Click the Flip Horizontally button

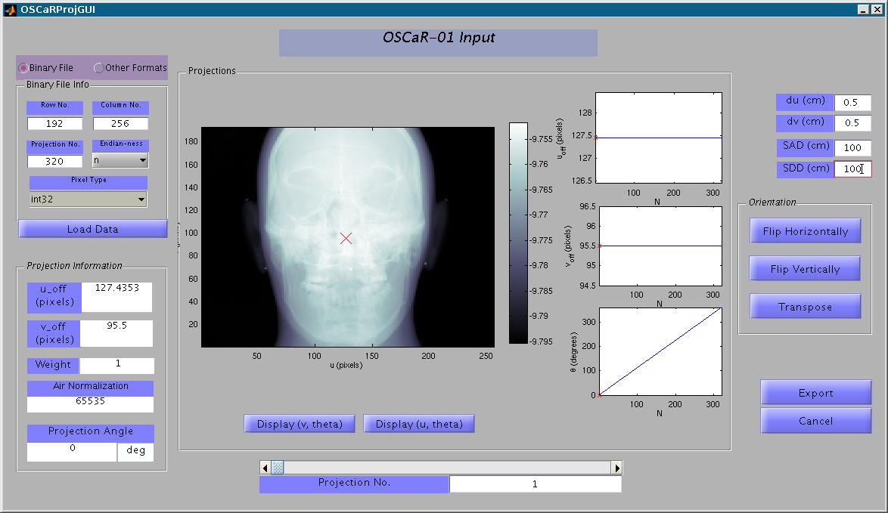pos(806,231)
